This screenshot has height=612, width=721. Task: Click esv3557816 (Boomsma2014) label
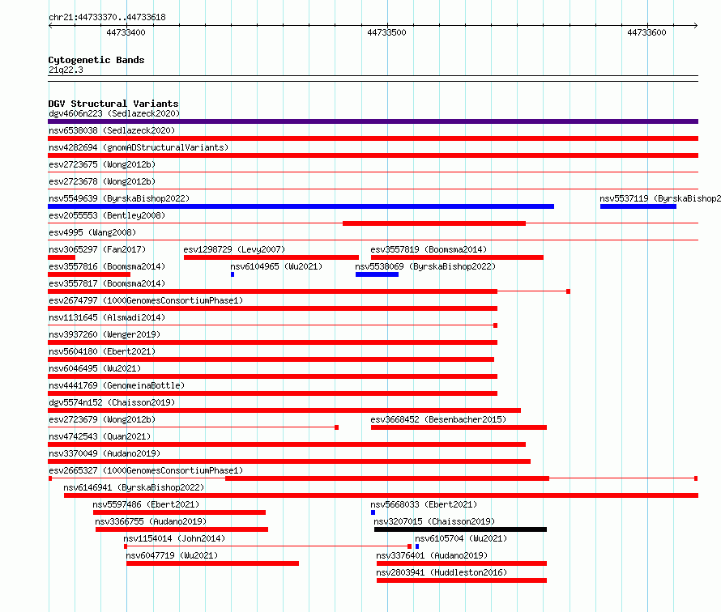coord(107,266)
